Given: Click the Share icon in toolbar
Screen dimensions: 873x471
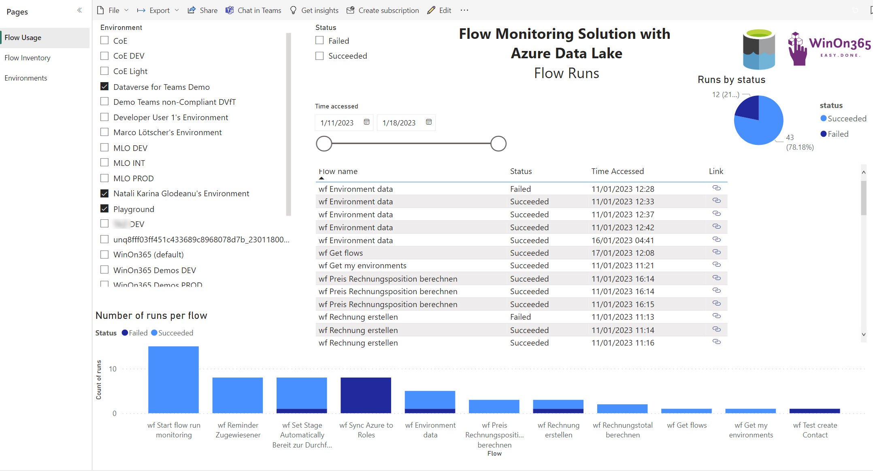Looking at the screenshot, I should (x=201, y=10).
